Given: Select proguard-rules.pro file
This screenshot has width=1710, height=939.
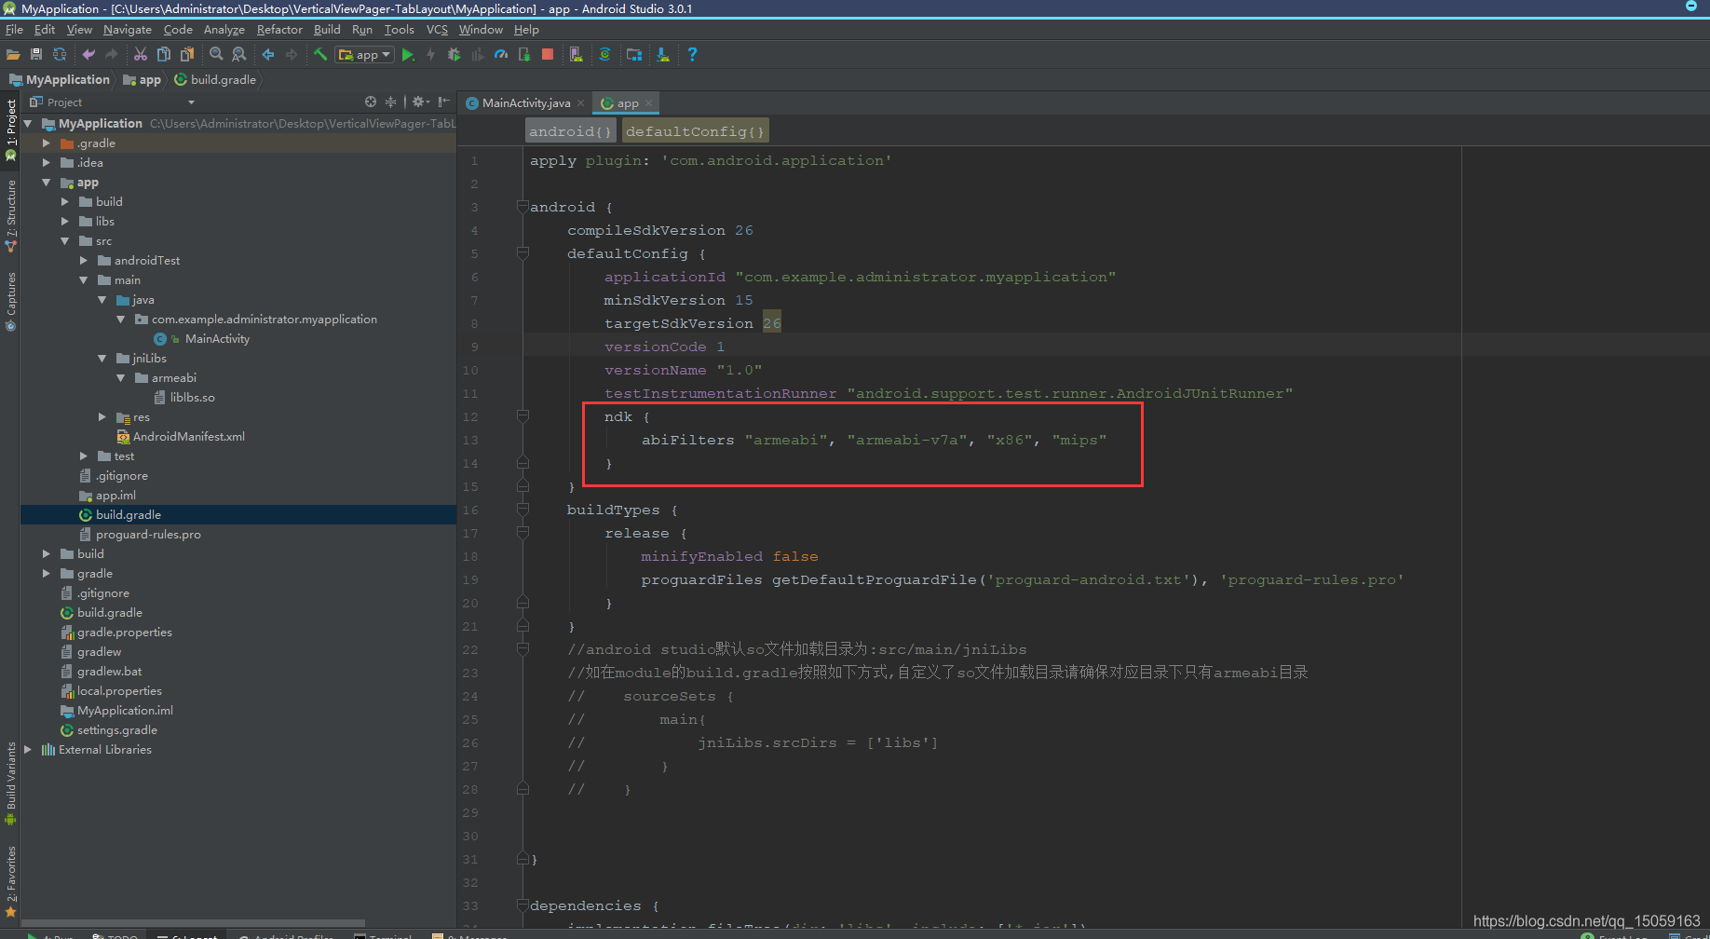Looking at the screenshot, I should click(x=148, y=535).
